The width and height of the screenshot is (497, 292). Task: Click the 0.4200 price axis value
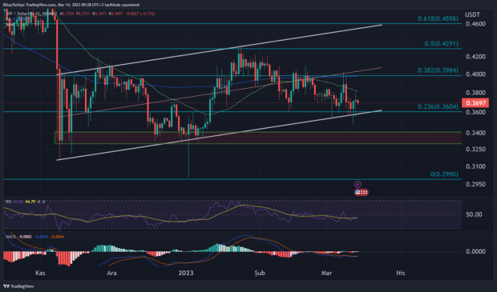pyautogui.click(x=475, y=57)
